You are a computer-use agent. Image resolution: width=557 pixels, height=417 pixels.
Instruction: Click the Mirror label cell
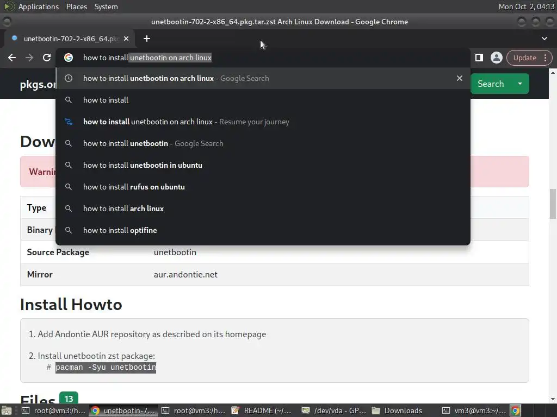coord(40,274)
